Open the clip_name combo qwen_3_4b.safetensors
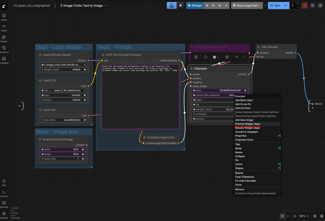 click(64, 91)
